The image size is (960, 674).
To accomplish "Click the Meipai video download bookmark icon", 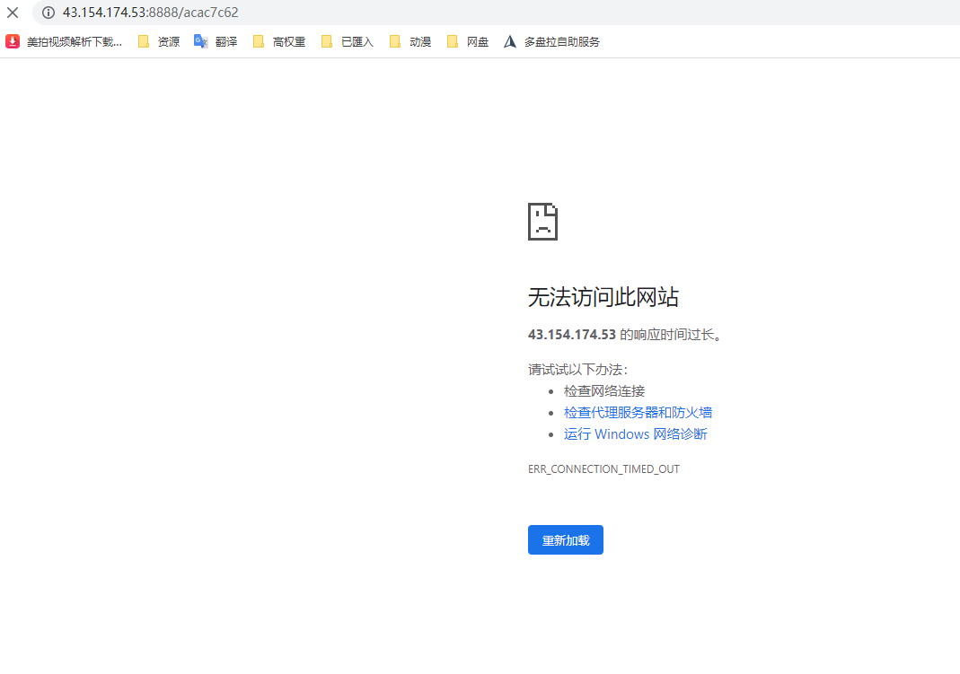I will (x=12, y=40).
